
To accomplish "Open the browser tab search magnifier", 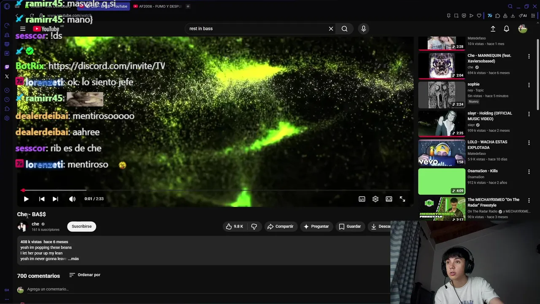I will [510, 6].
